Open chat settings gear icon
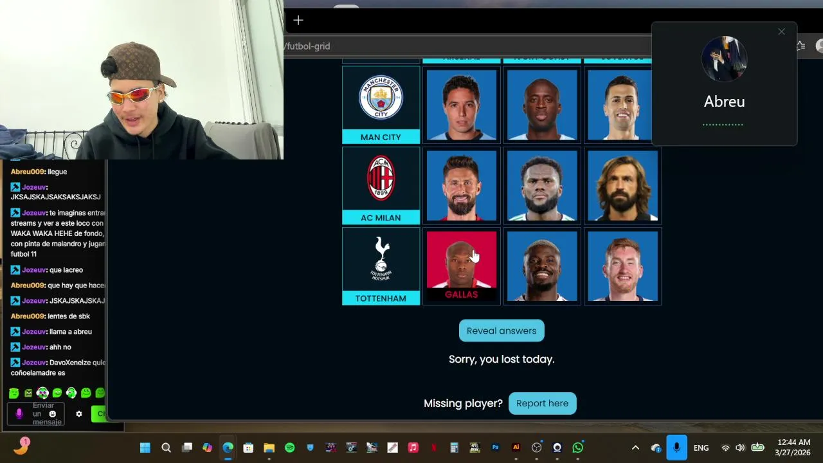This screenshot has width=823, height=463. point(79,413)
